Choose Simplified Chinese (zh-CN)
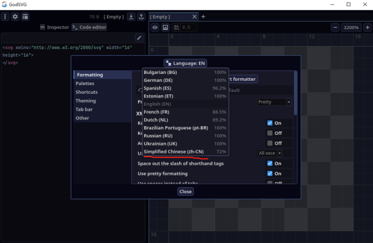373x243 pixels. pos(185,152)
